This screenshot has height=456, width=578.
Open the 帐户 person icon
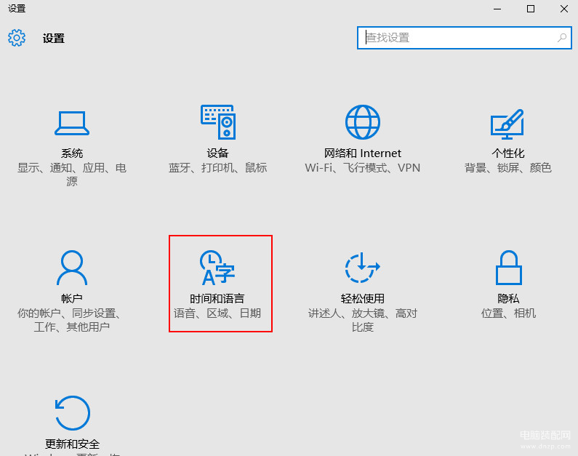click(x=72, y=268)
